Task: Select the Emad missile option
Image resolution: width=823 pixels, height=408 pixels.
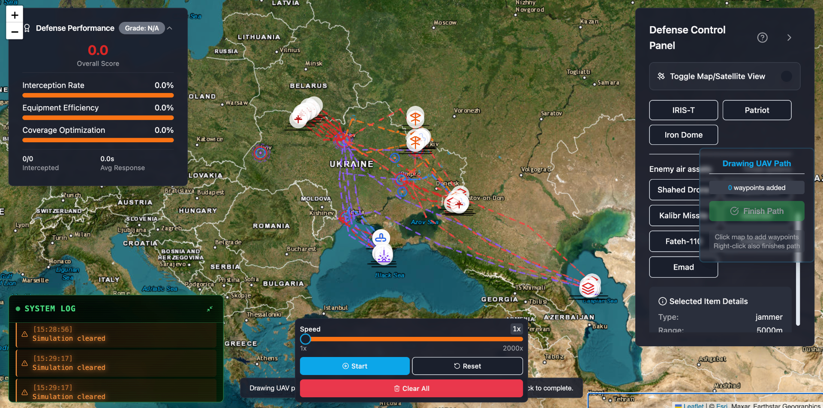Action: coord(683,267)
